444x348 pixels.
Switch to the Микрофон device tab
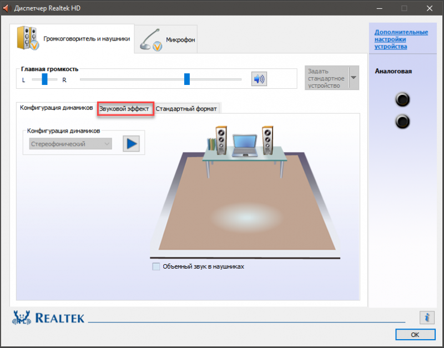166,39
